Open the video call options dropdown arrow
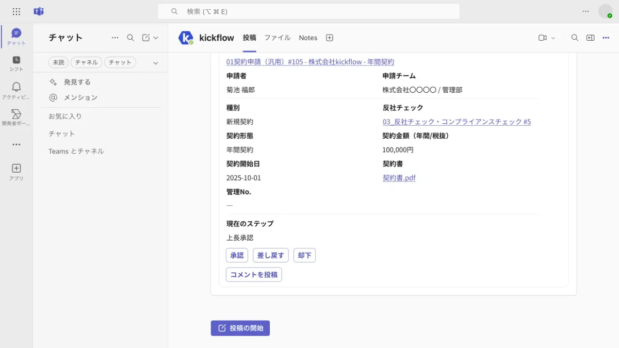Viewport: 619px width, 348px height. point(553,38)
